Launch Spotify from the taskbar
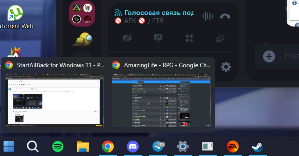 [x=58, y=146]
